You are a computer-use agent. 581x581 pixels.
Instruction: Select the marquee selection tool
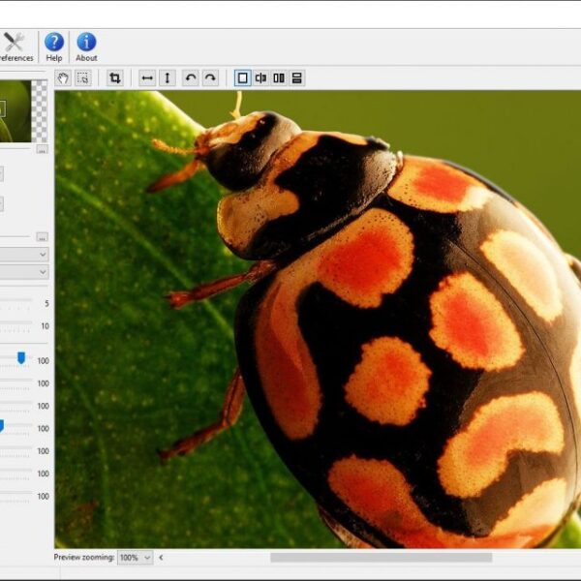(x=83, y=78)
